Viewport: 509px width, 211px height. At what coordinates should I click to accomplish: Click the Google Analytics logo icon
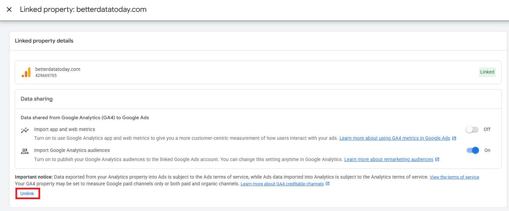pyautogui.click(x=26, y=72)
